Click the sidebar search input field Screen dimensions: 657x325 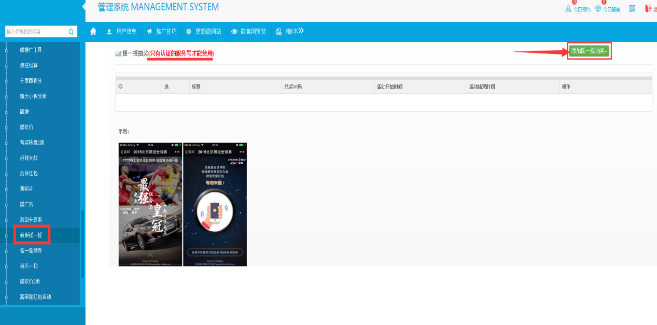tap(35, 32)
